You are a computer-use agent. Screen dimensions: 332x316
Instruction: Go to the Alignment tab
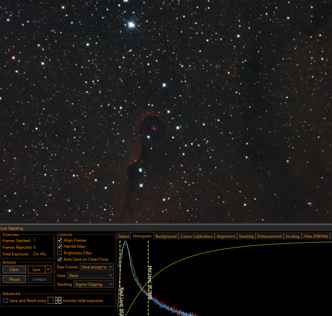(x=226, y=236)
